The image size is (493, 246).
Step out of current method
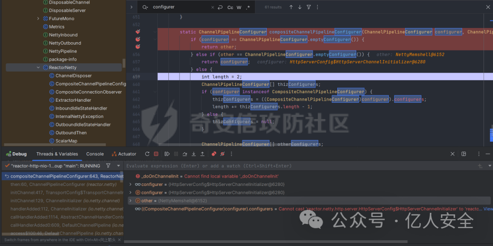click(203, 154)
